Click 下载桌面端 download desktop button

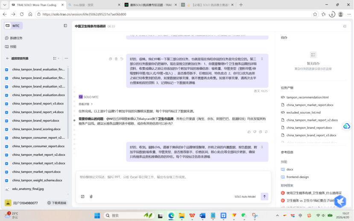pos(57,203)
